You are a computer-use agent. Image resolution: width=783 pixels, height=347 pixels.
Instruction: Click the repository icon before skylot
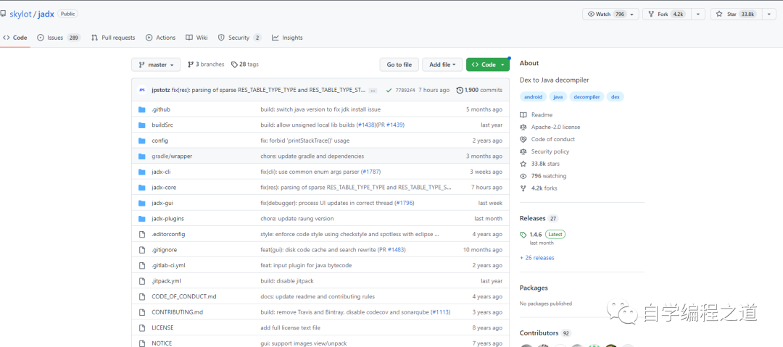point(3,14)
